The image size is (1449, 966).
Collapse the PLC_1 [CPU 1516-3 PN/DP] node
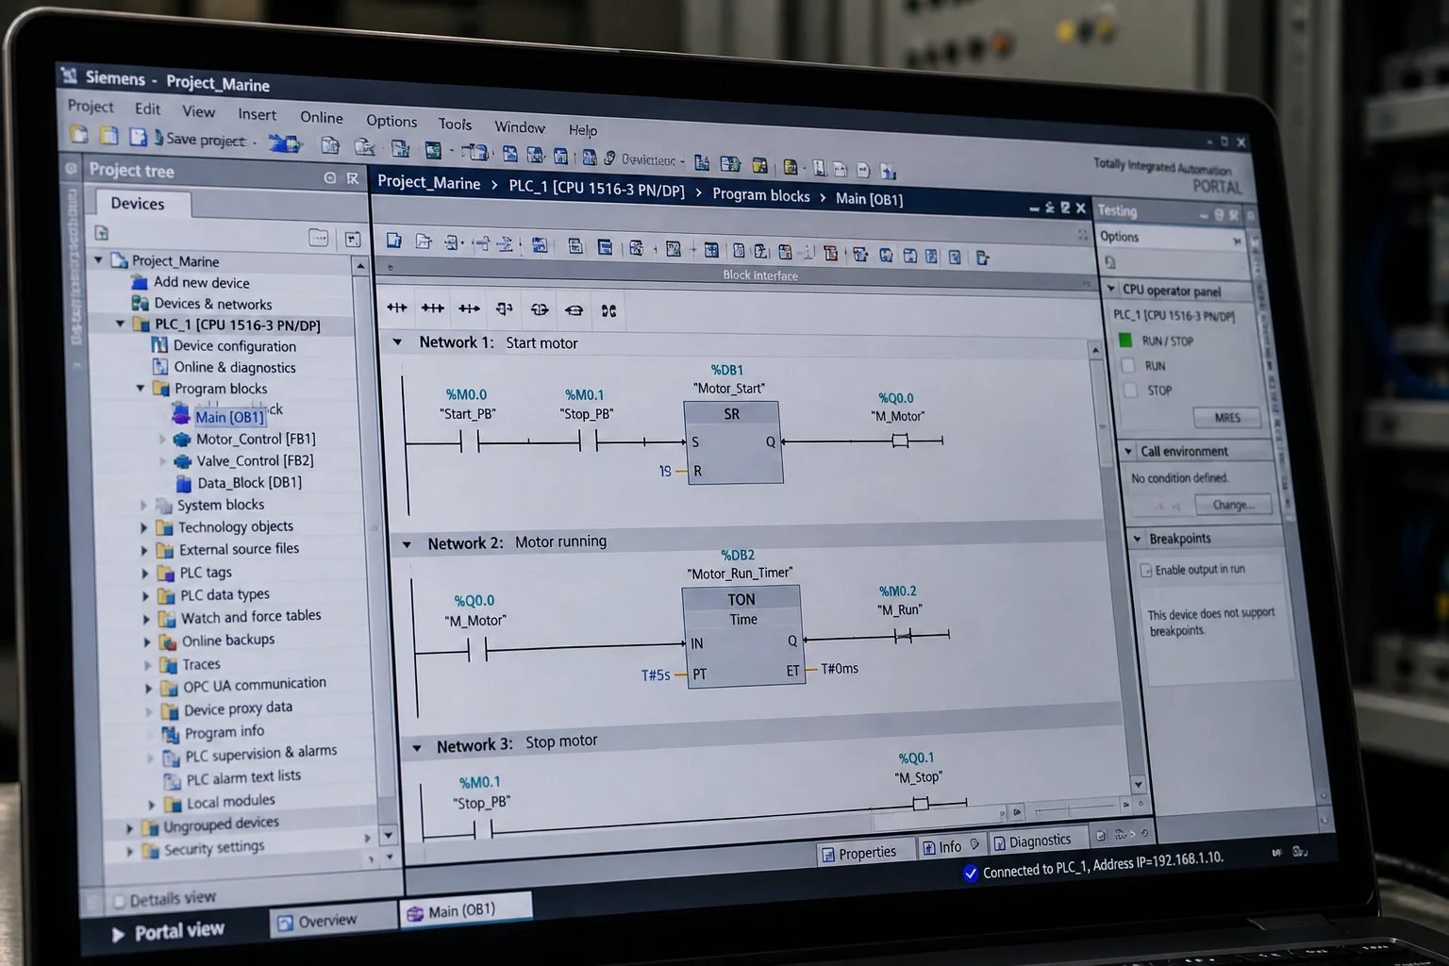point(120,324)
